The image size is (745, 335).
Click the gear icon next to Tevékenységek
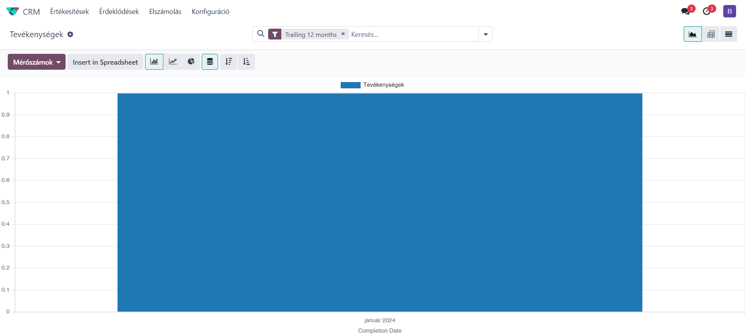[70, 34]
